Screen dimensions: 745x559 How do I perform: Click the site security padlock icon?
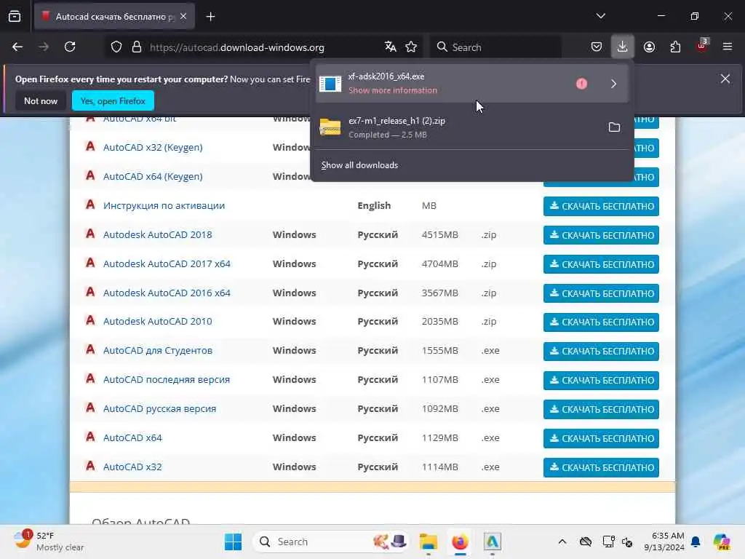pos(137,47)
